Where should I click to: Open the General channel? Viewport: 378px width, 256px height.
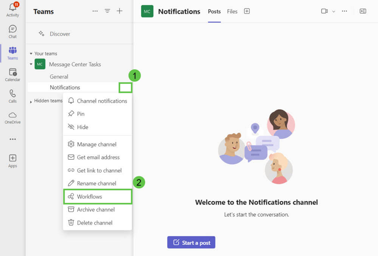click(x=59, y=77)
